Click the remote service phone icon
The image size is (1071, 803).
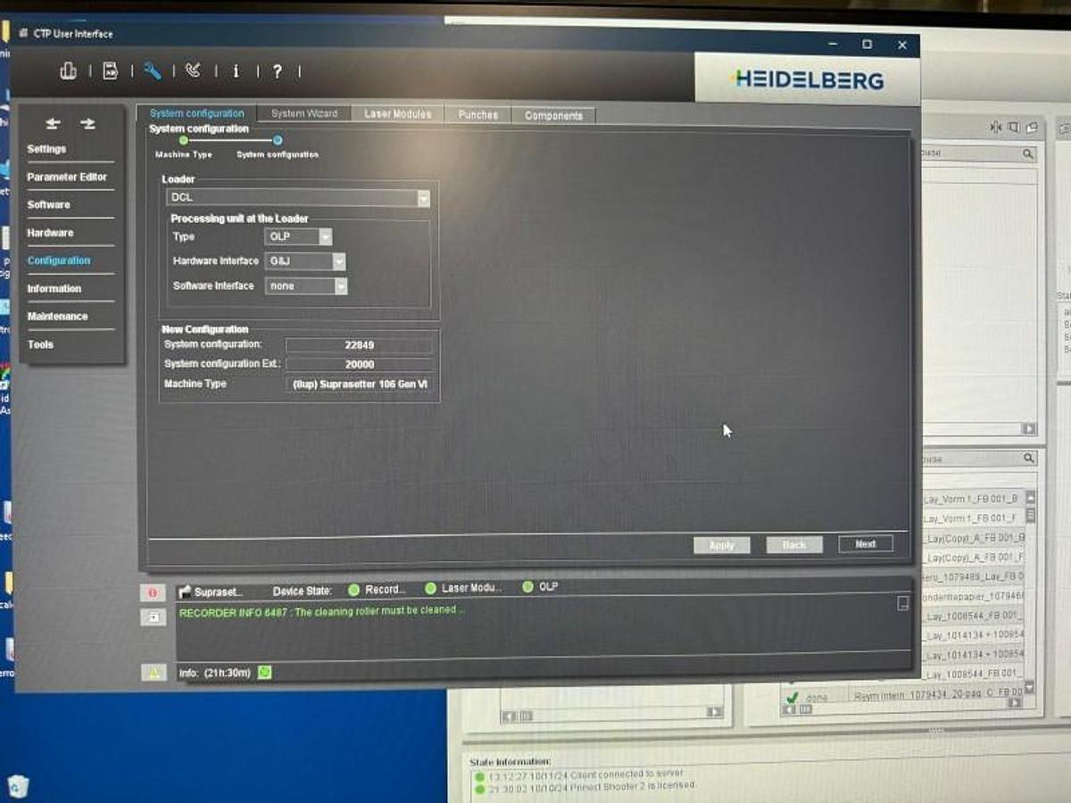195,71
